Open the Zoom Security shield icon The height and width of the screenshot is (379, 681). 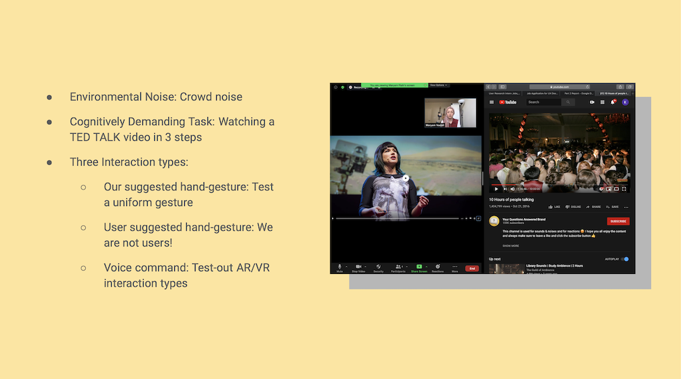pyautogui.click(x=378, y=267)
